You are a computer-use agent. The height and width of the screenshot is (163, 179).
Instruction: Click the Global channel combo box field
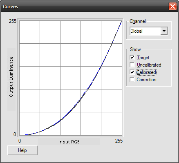(x=149, y=31)
